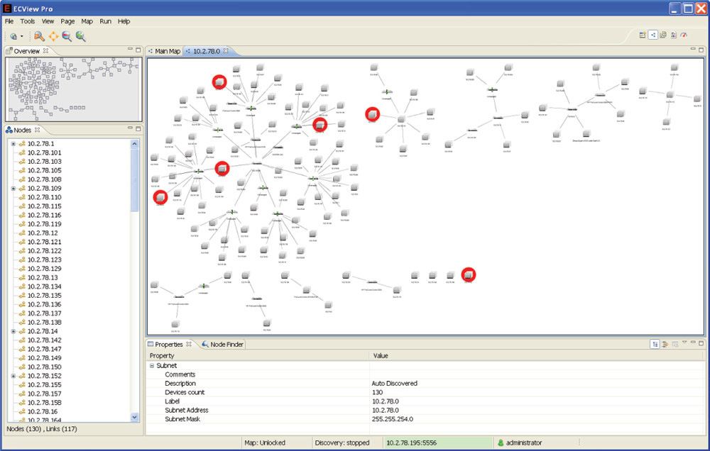
Task: Close the 10.2.78.0 map tab
Action: click(x=226, y=50)
